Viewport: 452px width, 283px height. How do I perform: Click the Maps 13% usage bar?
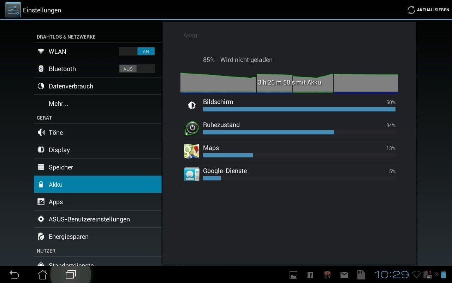tap(228, 155)
